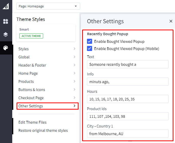
Task: Select Checkout Page settings
Action: point(31,98)
